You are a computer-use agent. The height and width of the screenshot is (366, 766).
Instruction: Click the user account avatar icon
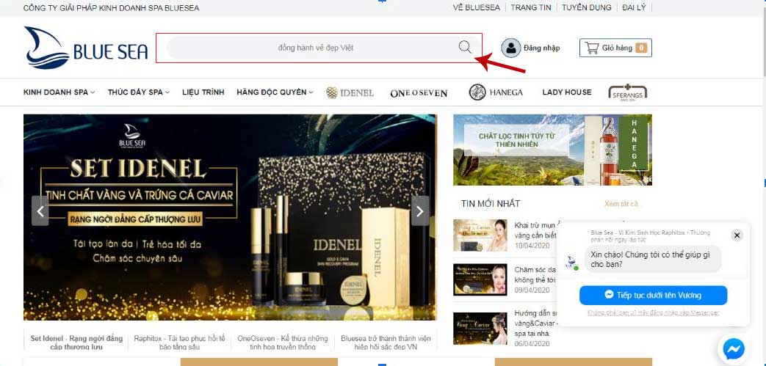(x=510, y=48)
